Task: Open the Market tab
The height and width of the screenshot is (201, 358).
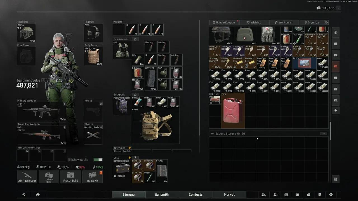Action: coord(229,195)
